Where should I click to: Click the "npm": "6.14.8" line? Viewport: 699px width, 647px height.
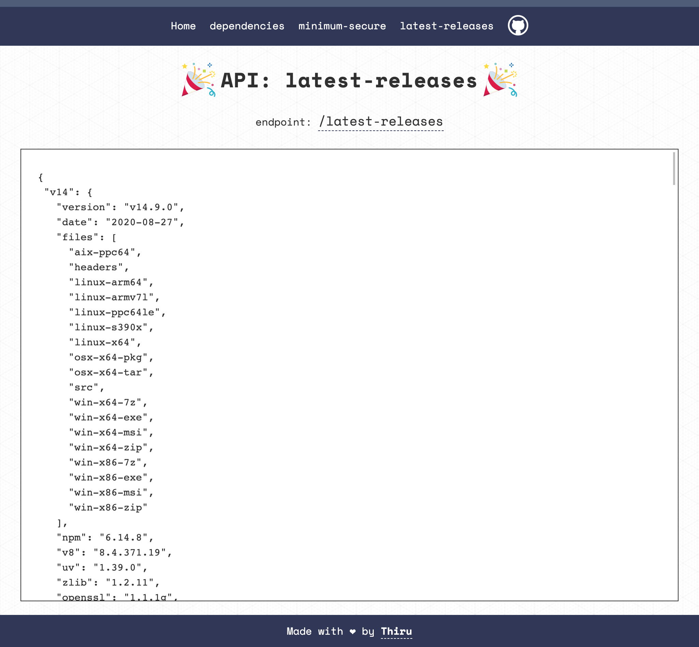[105, 537]
